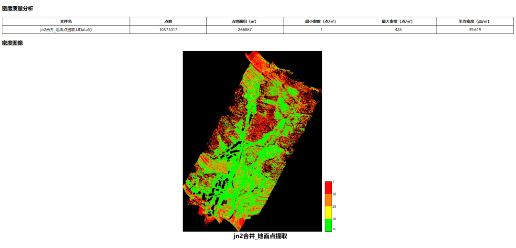Click the 点数 column header

[x=168, y=22]
